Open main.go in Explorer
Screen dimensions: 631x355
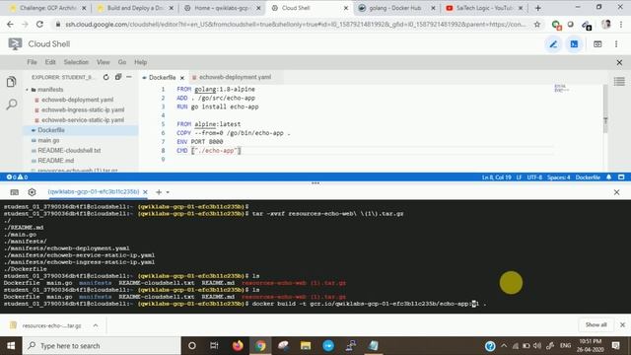click(48, 140)
